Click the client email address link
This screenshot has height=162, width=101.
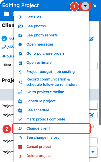click(8, 56)
